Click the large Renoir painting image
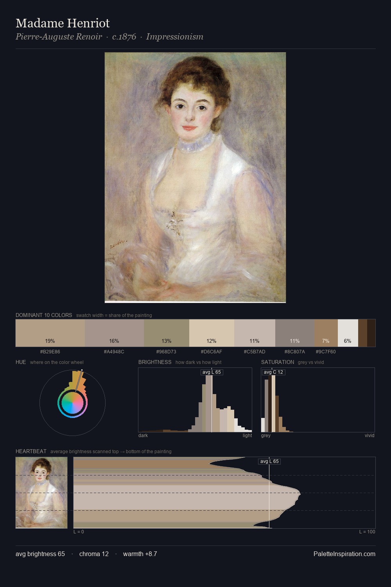 (195, 178)
